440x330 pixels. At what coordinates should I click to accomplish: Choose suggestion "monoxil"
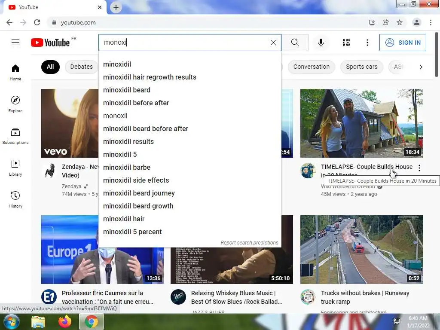[x=189, y=116]
